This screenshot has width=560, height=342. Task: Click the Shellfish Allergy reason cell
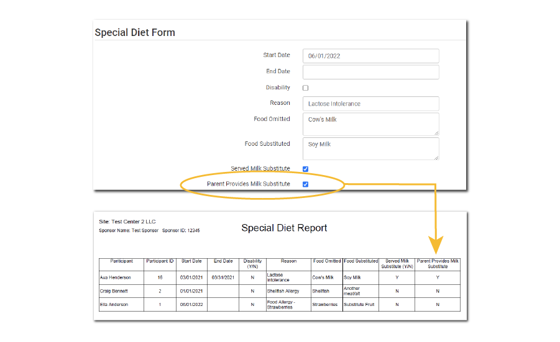pyautogui.click(x=283, y=290)
